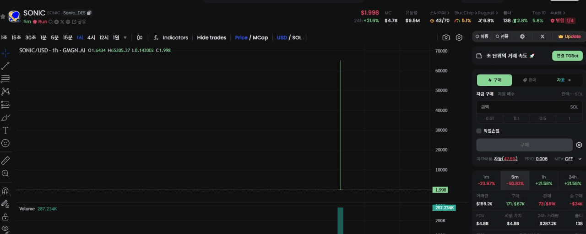Click the 연결 TGBot button
Image resolution: width=586 pixels, height=234 pixels.
pos(567,56)
